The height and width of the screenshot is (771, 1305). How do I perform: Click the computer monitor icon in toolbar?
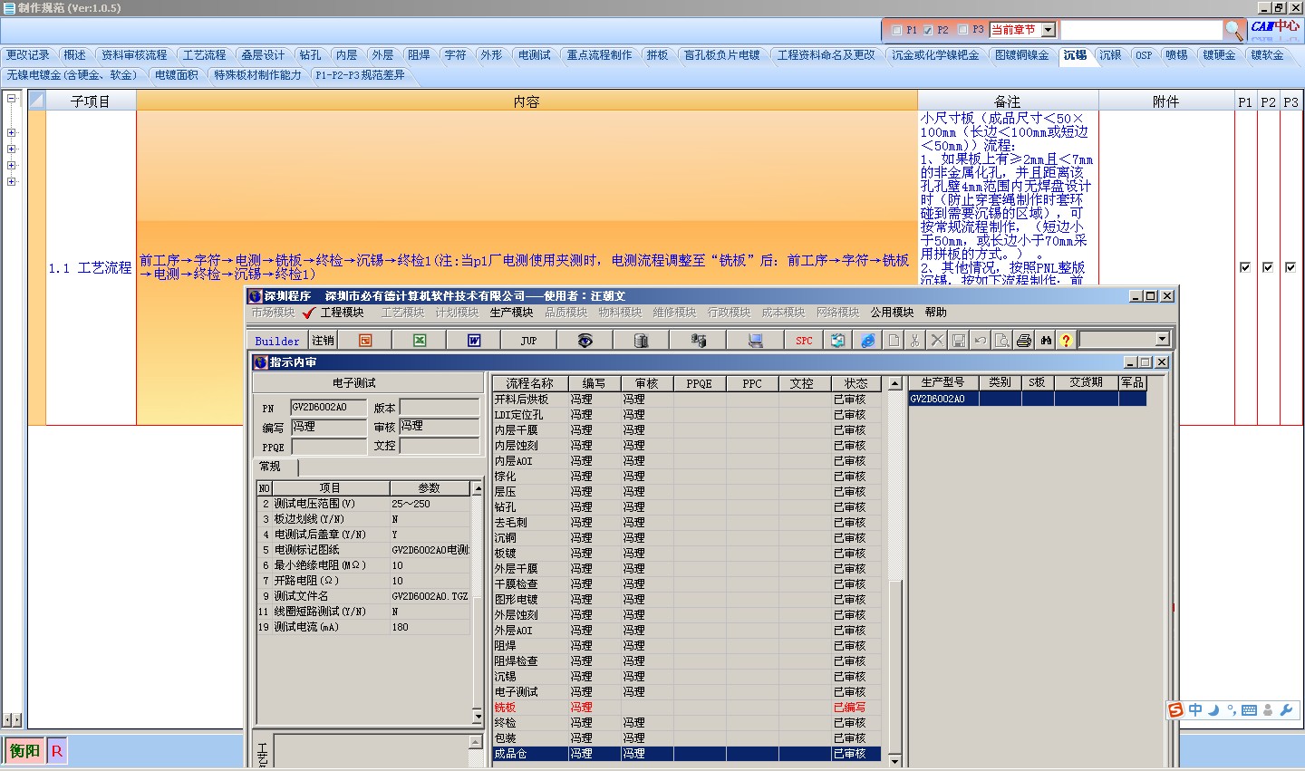755,341
